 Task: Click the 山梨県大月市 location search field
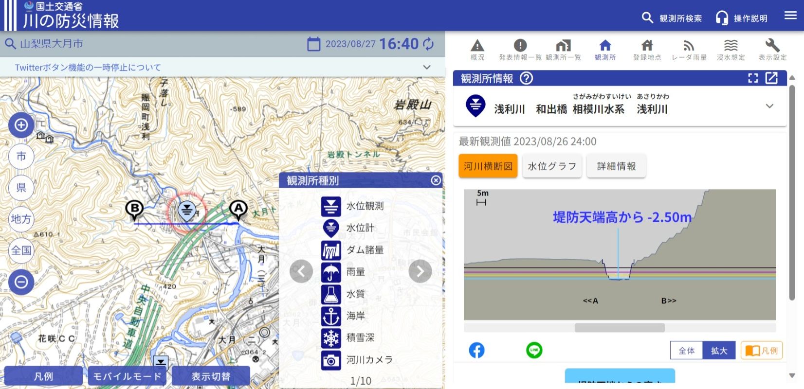pos(146,44)
